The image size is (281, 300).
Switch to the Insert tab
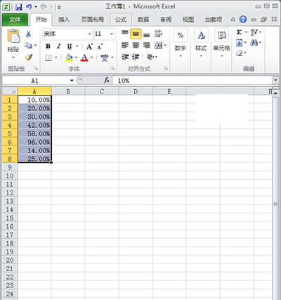[x=64, y=20]
